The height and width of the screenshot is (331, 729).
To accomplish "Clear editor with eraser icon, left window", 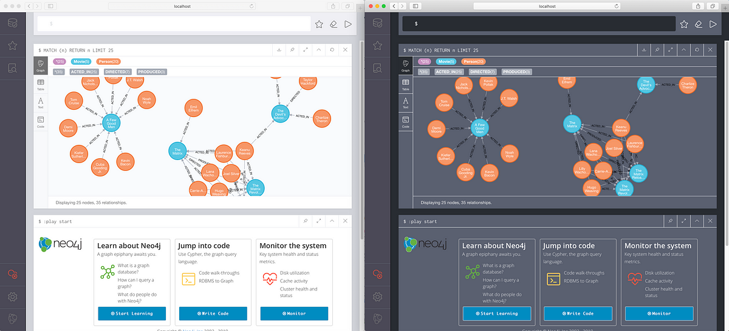I will tap(334, 24).
